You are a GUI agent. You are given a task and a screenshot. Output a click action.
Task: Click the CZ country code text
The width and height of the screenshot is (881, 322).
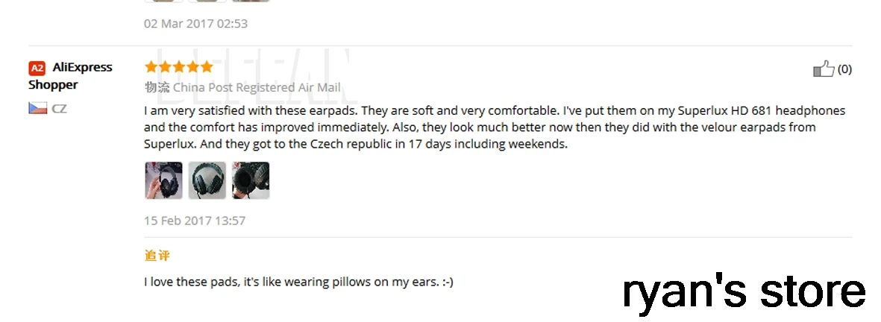pos(59,108)
